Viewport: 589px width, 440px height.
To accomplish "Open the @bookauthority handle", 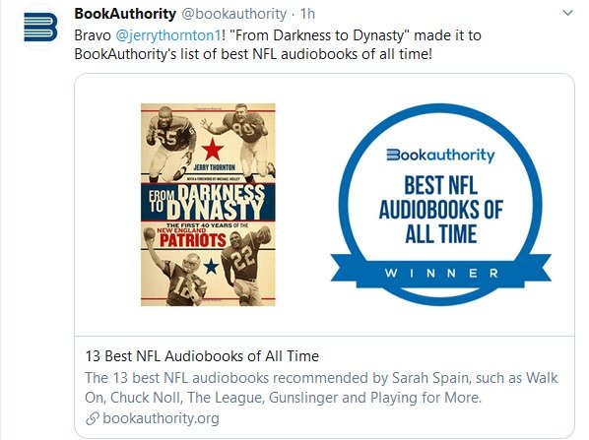I will 234,14.
